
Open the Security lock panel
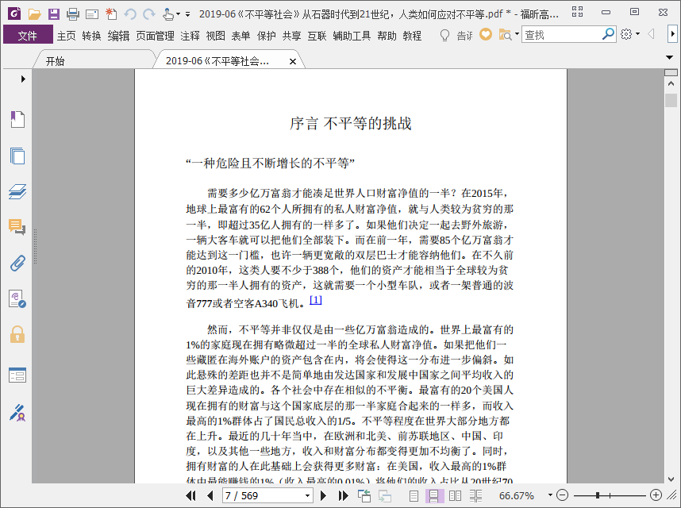point(17,334)
